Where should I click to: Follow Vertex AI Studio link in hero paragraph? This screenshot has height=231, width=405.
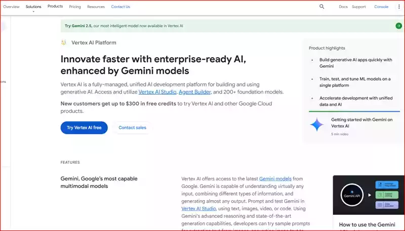point(157,92)
